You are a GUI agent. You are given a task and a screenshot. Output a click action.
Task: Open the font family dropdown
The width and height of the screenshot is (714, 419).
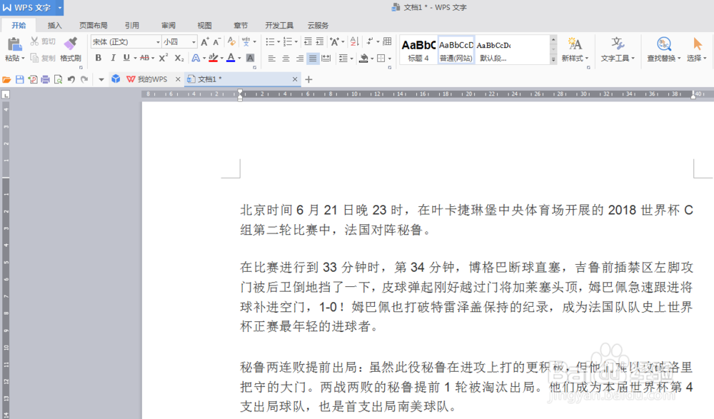(x=158, y=42)
